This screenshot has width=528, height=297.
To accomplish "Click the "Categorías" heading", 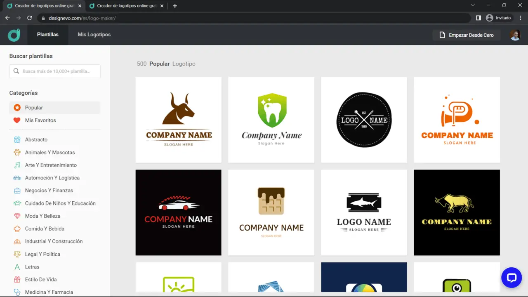I will click(x=24, y=93).
